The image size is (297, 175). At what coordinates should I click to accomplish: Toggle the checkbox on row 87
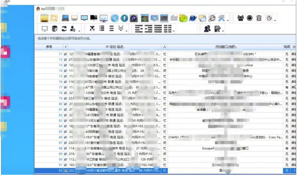coord(65,143)
